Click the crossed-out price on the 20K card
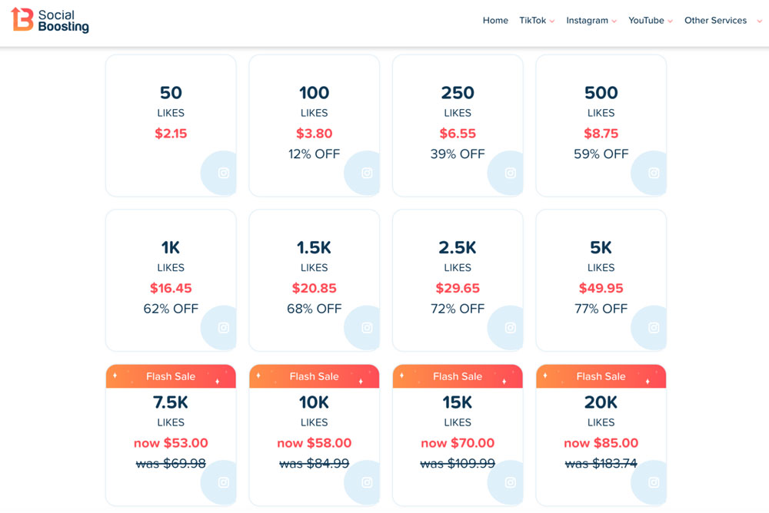Screen dimensions: 769x513 pyautogui.click(x=601, y=463)
